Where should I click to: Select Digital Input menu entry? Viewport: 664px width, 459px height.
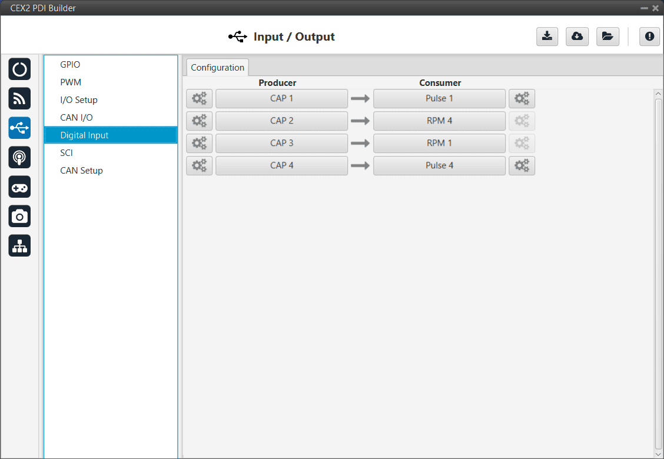[x=111, y=135]
